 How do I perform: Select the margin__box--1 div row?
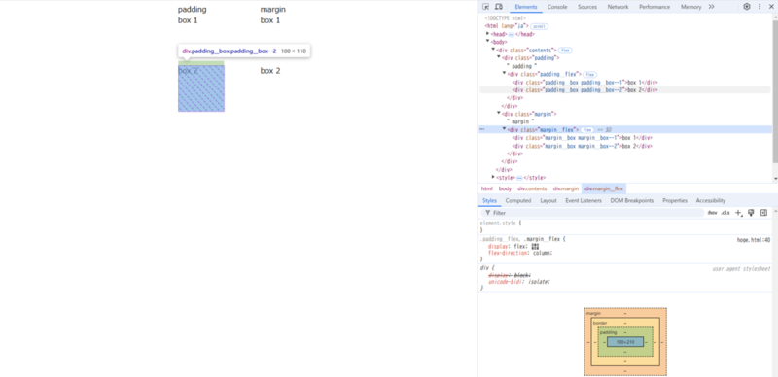(583, 137)
